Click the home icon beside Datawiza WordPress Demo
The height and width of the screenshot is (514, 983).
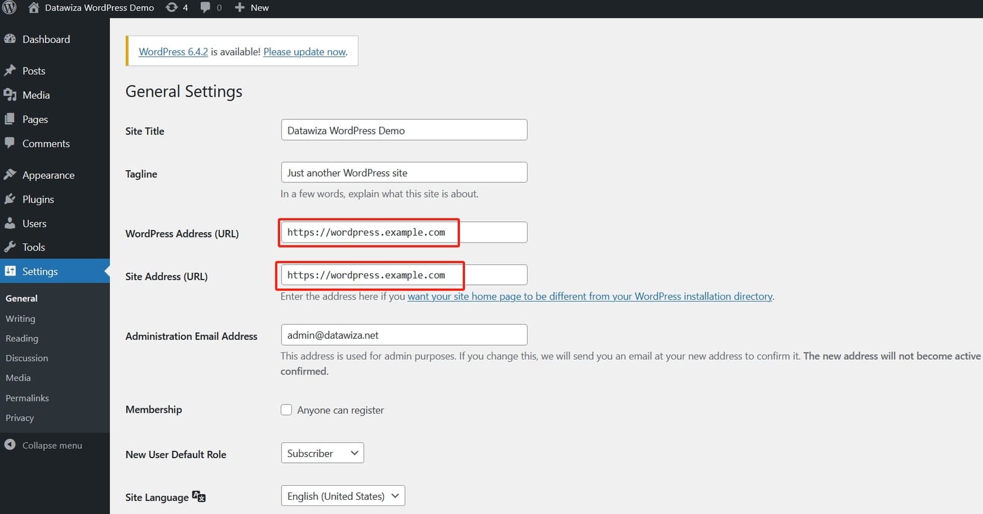(x=34, y=7)
